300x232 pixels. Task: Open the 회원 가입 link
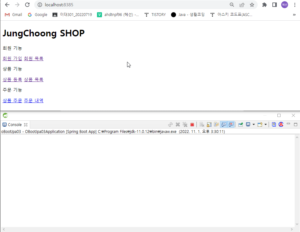point(12,59)
